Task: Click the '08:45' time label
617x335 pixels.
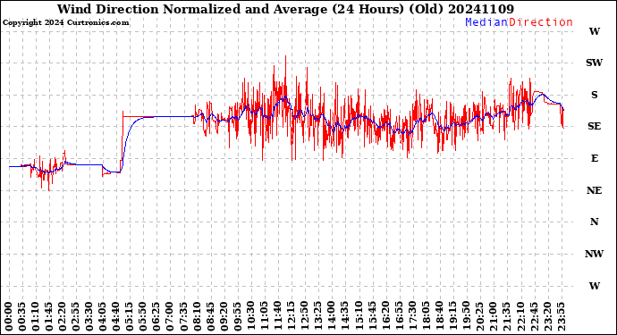Action: pos(210,316)
